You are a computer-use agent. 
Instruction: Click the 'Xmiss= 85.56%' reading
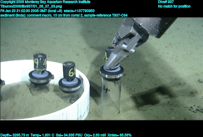point(119,135)
